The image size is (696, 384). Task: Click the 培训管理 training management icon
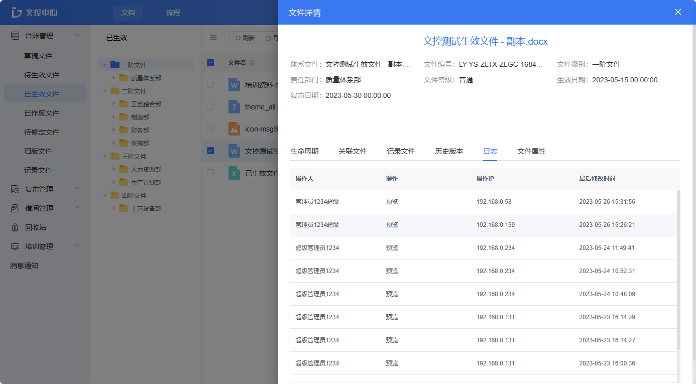coord(15,246)
